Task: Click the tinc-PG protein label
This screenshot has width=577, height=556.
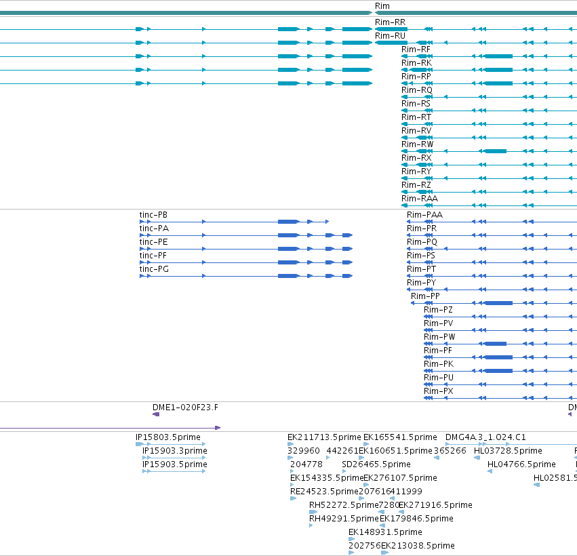Action: 154,269
